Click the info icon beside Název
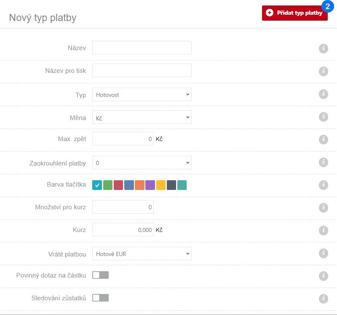The image size is (337, 315). [323, 48]
